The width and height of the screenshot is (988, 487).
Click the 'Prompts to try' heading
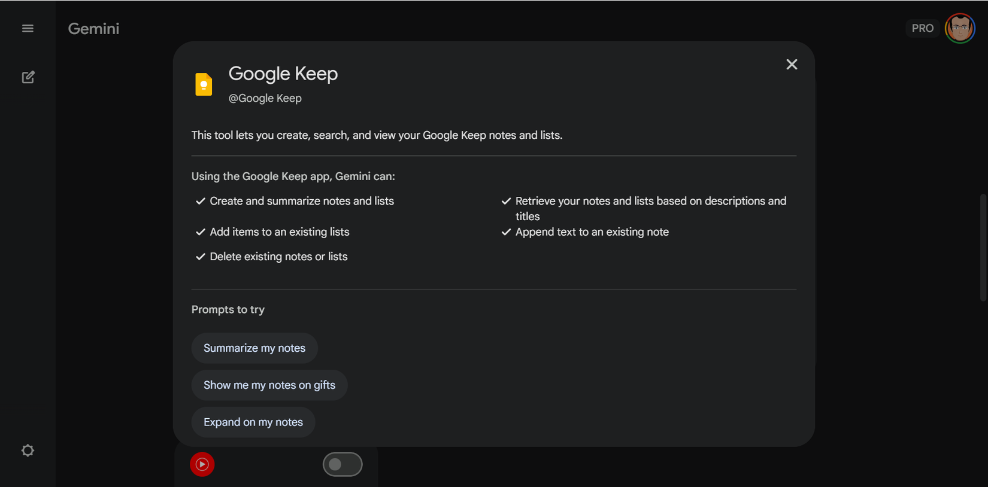tap(228, 309)
